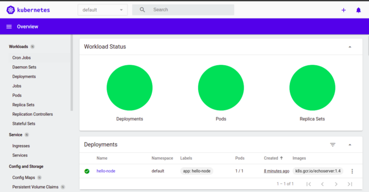This screenshot has width=369, height=192.
Task: Click the search magnifier icon
Action: [x=142, y=10]
